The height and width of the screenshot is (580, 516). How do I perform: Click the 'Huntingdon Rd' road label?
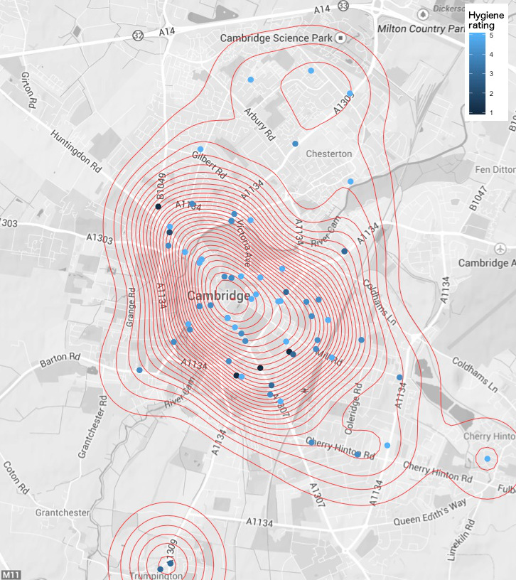75,151
